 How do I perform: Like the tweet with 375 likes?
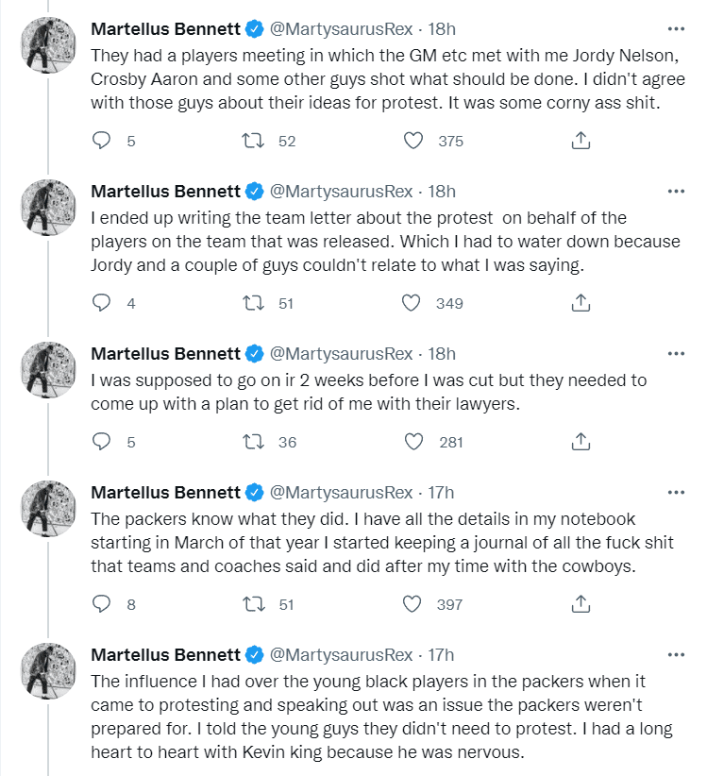coord(412,141)
